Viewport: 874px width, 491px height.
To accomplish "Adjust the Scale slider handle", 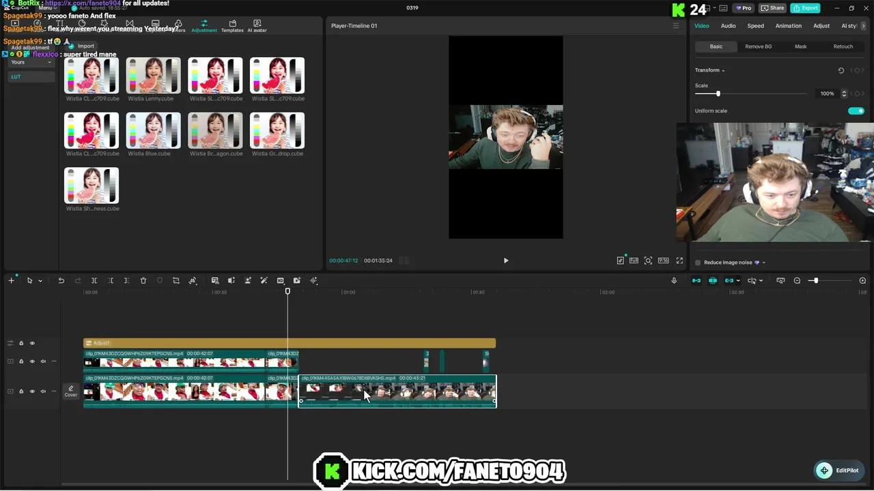I will (718, 93).
